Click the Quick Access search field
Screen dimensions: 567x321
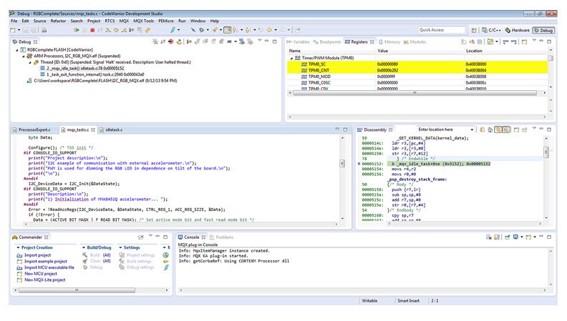click(x=441, y=30)
